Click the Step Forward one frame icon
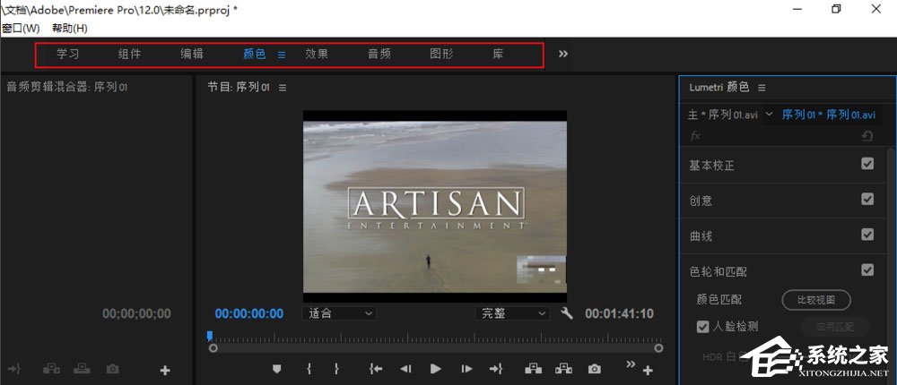Viewport: 897px width, 385px height. pyautogui.click(x=466, y=369)
